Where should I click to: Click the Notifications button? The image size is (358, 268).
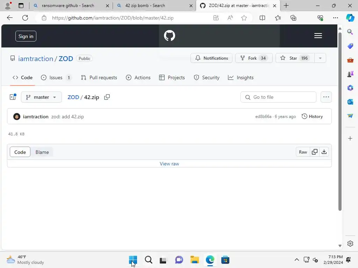[212, 58]
